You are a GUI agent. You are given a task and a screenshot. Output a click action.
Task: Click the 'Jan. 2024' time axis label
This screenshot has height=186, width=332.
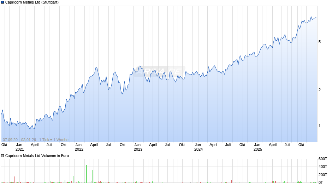click(198, 147)
